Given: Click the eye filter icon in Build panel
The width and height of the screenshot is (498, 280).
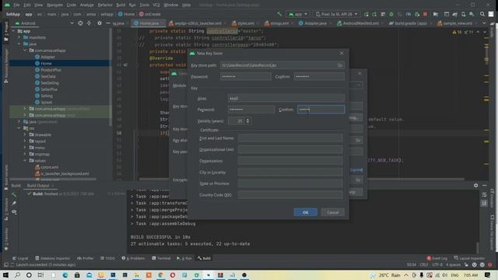Looking at the screenshot, I should tap(14, 212).
